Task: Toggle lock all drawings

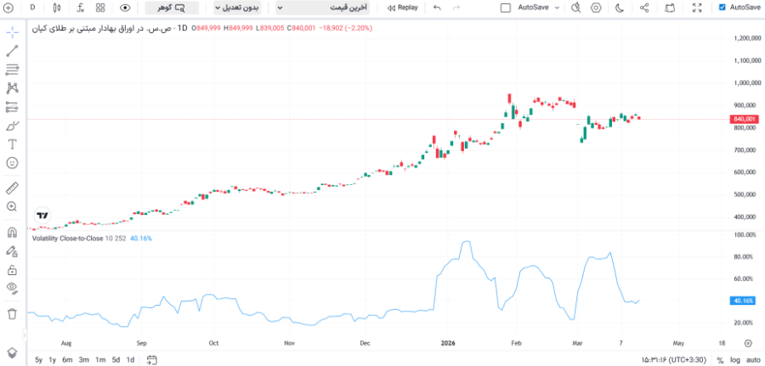Action: pos(12,269)
